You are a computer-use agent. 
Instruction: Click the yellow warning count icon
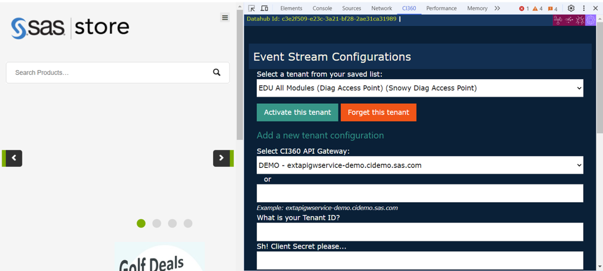pyautogui.click(x=537, y=8)
